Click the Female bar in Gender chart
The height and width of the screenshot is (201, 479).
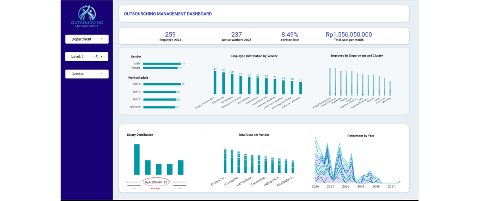160,68
